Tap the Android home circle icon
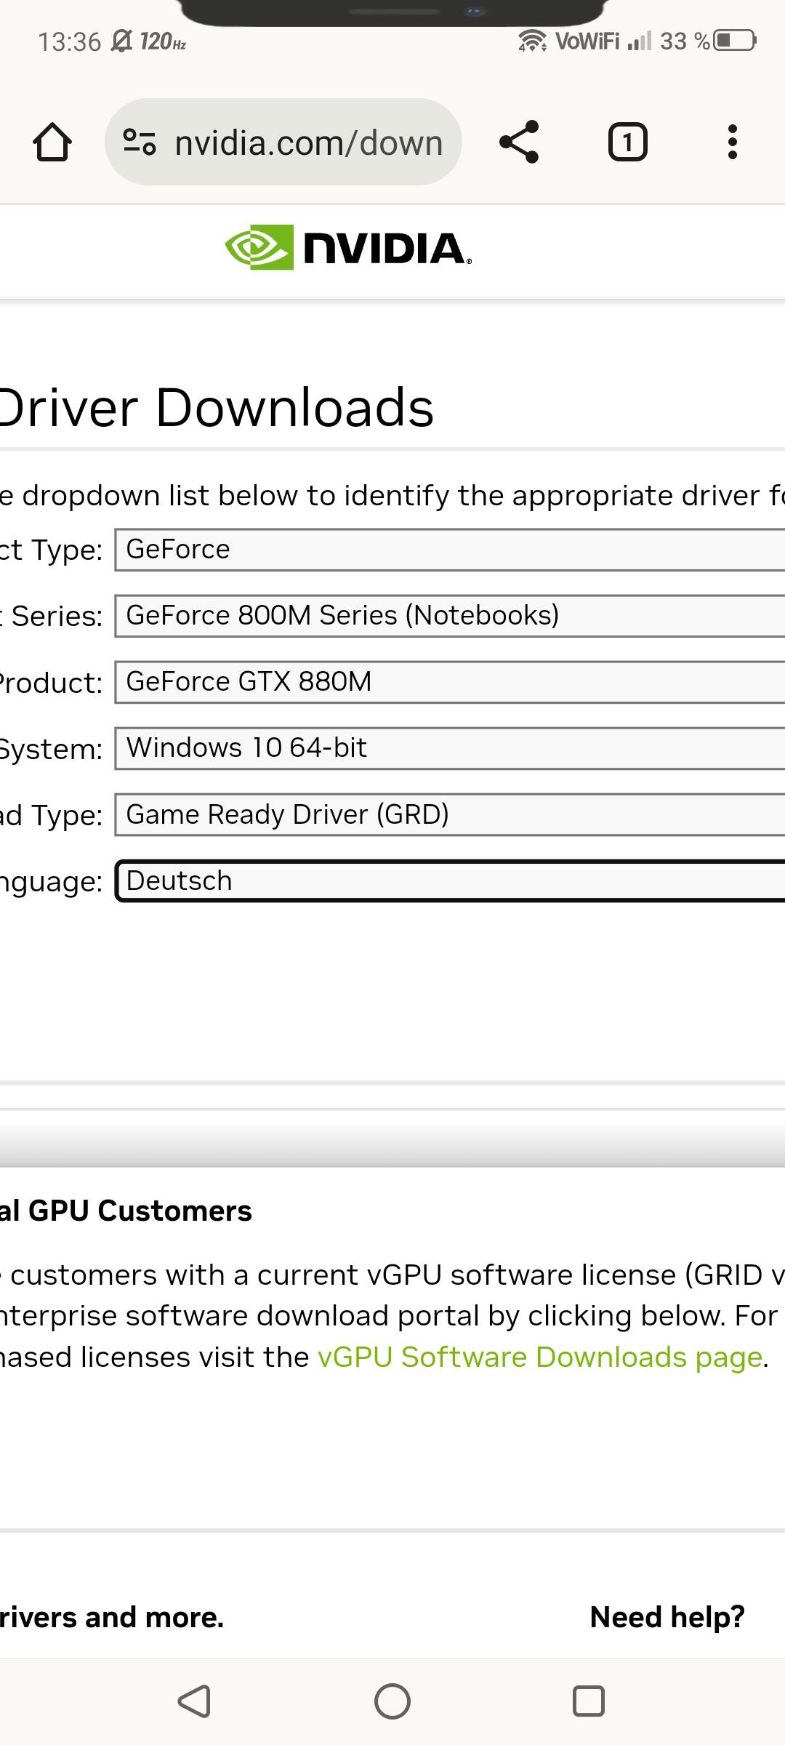This screenshot has width=785, height=1745. (x=392, y=1701)
